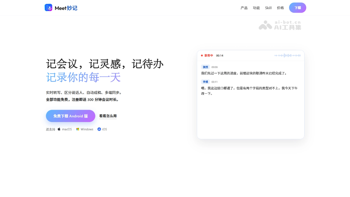
Task: Go to the Skill nav item
Action: pos(268,8)
